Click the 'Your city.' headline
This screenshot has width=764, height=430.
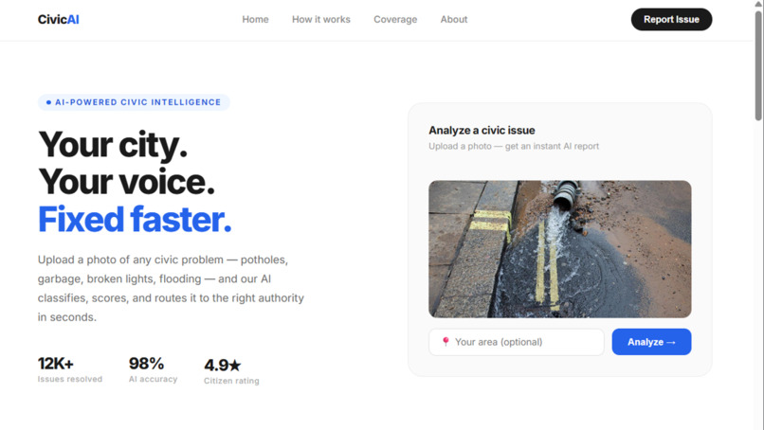pyautogui.click(x=113, y=145)
